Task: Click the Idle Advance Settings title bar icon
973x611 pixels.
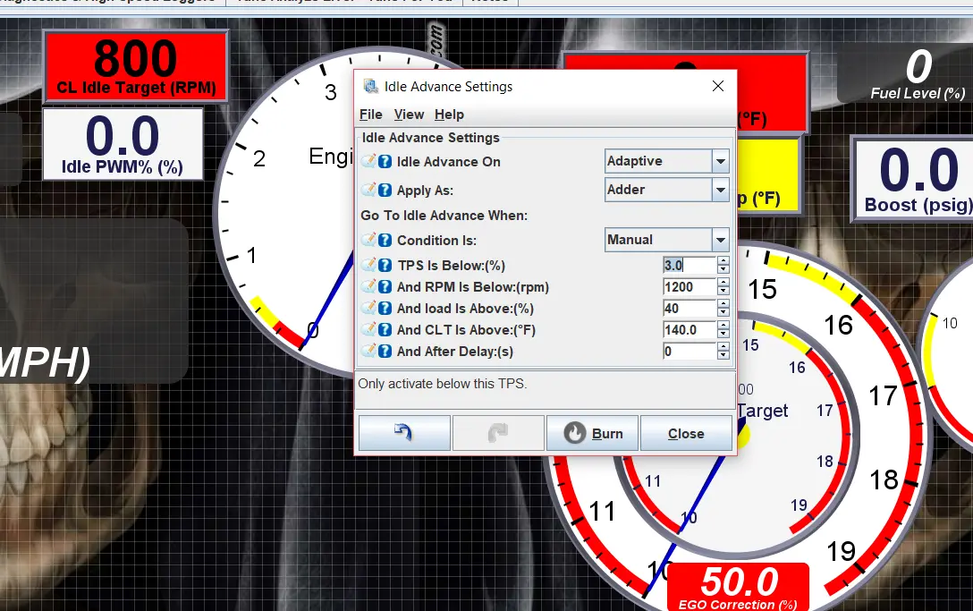Action: tap(371, 86)
